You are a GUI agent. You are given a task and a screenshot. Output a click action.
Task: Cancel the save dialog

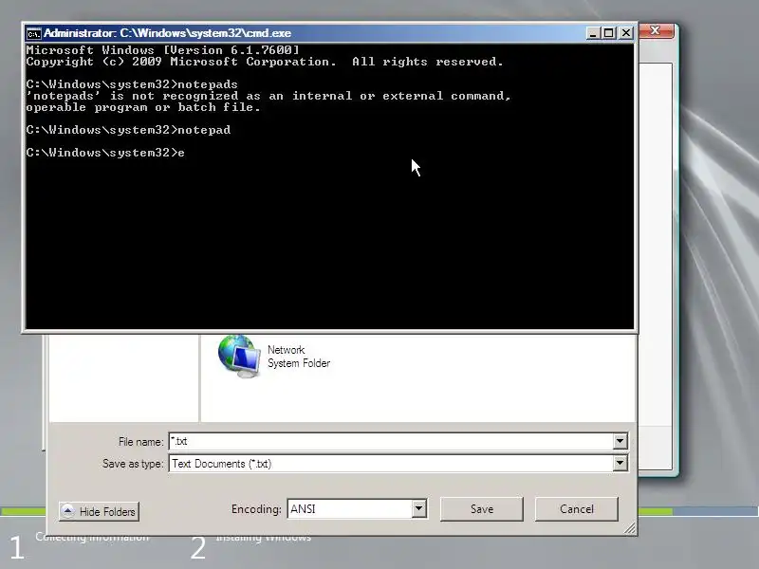[577, 509]
